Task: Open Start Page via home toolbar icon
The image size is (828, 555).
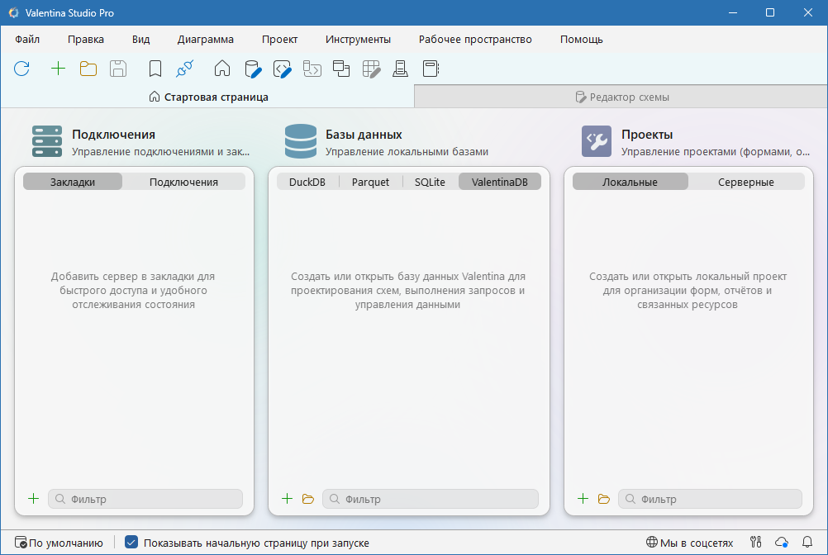Action: pos(222,69)
